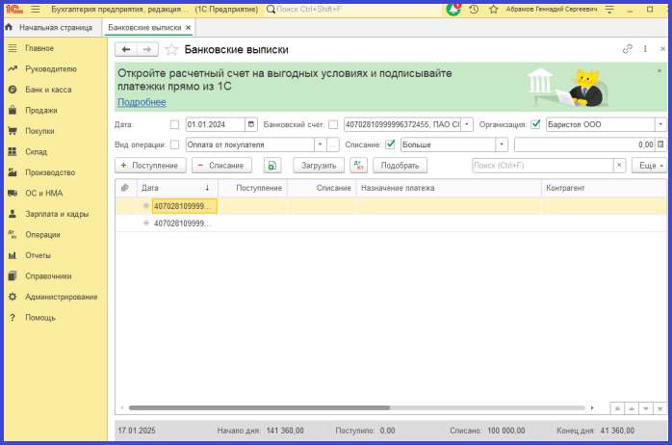Viewport: 672px width, 445px height.
Task: Expand the Банковский счет dropdown
Action: tap(467, 124)
